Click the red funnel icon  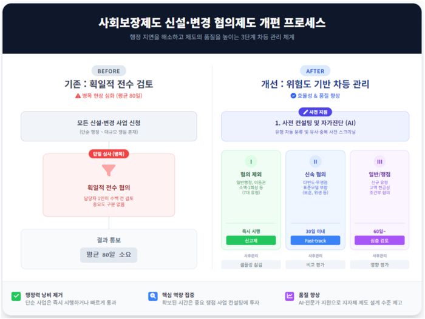[109, 169]
